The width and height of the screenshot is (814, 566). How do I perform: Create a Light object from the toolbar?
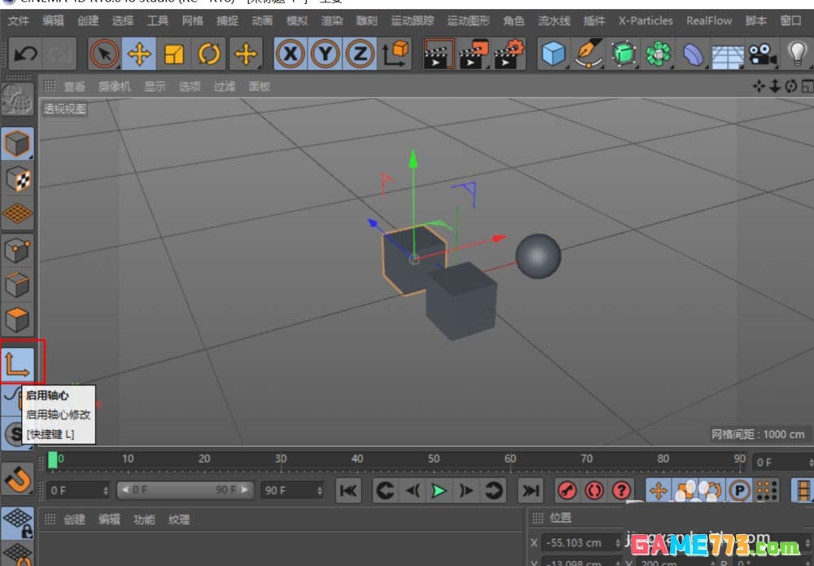(x=799, y=53)
